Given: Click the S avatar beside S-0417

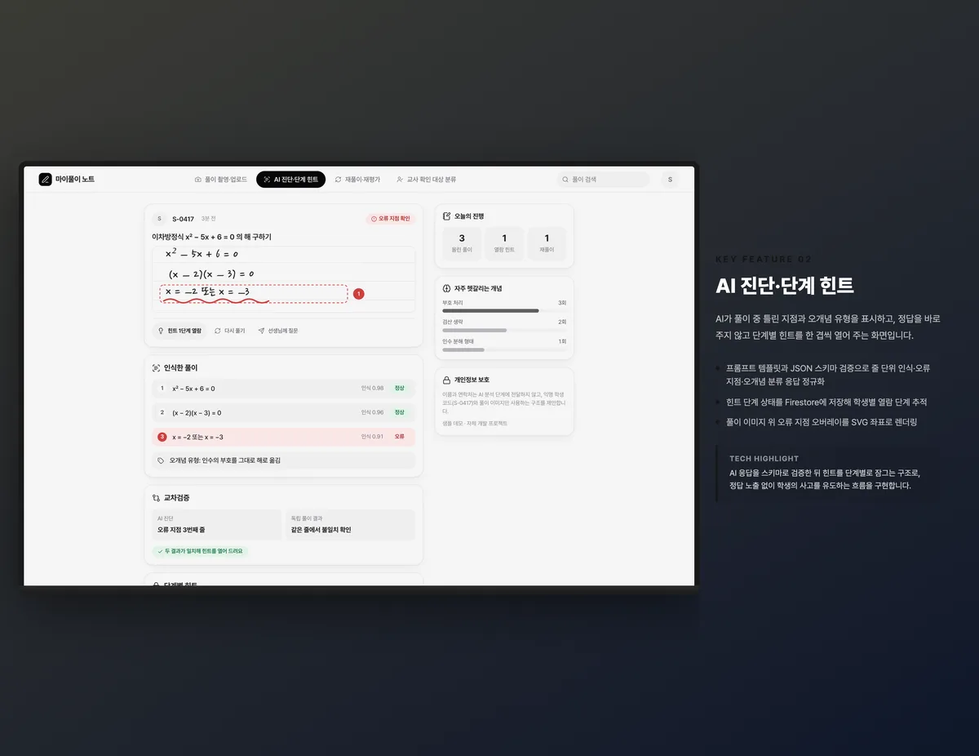Looking at the screenshot, I should pos(158,219).
